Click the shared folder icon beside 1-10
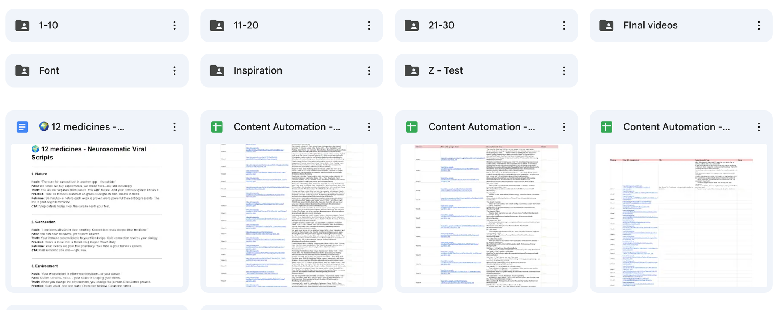This screenshot has width=779, height=310. click(x=22, y=26)
